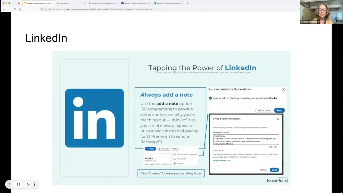Click the "Retry Premium Free" link
This screenshot has width=343, height=193.
pyautogui.click(x=222, y=161)
